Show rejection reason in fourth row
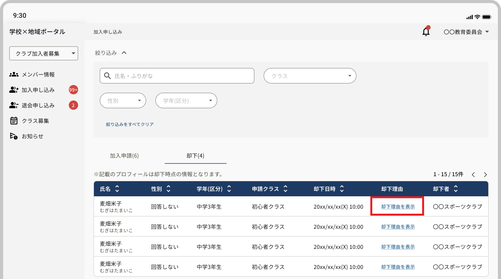The image size is (501, 279). coord(398,267)
